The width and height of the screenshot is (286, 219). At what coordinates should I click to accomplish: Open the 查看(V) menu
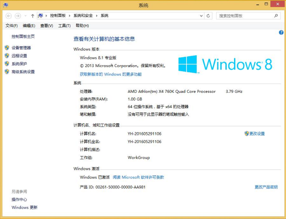(47, 26)
